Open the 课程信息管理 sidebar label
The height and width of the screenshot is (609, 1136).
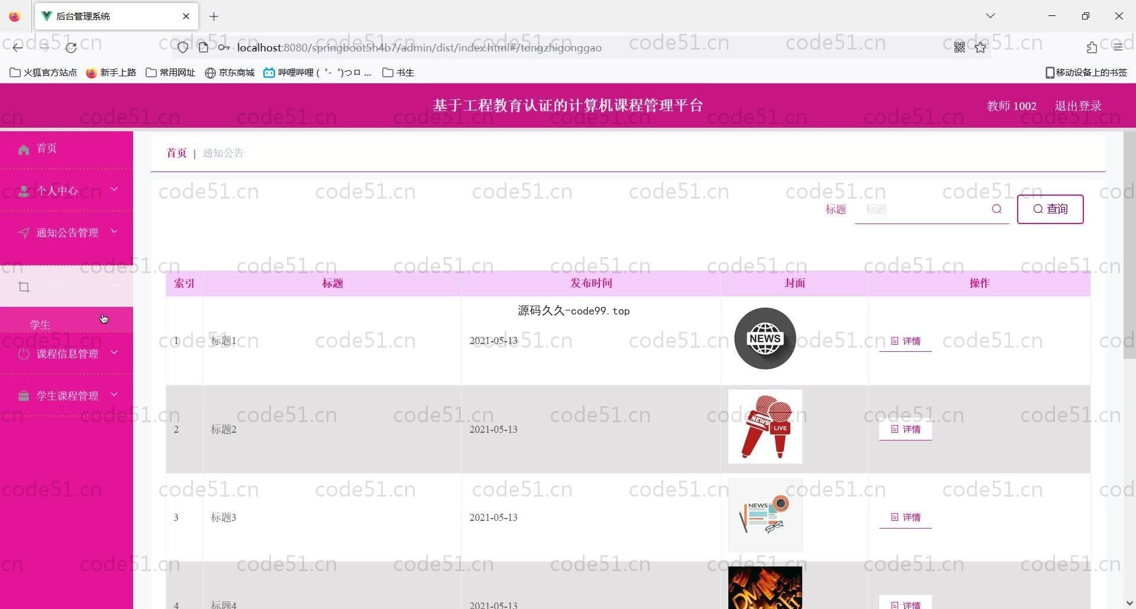pos(67,354)
